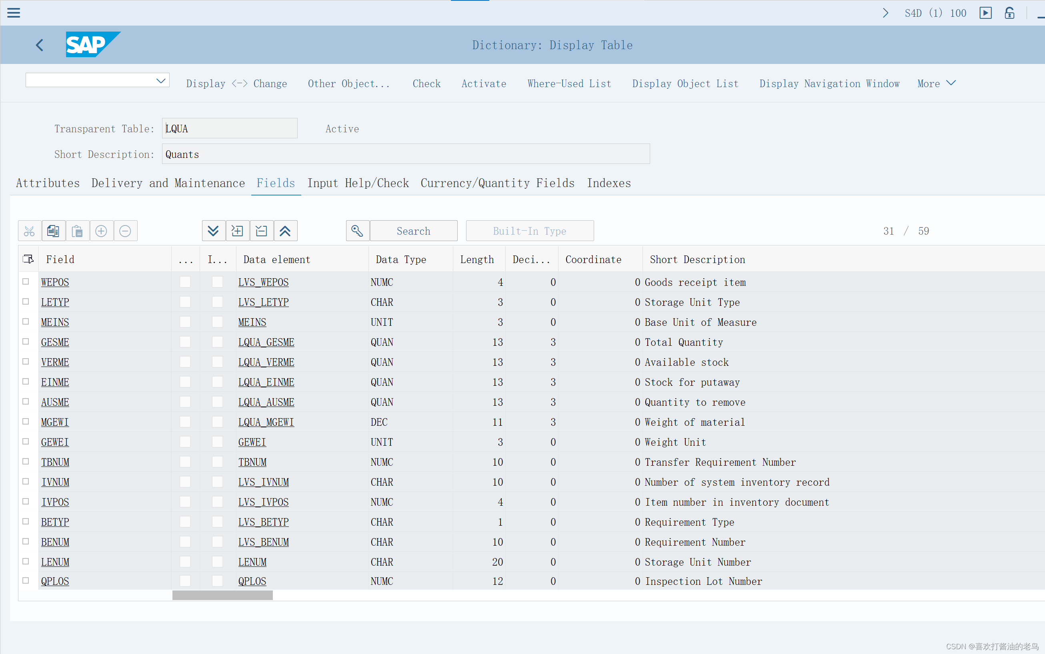Open the hamburger menu in the top bar
Screen dimensions: 1045x654
[14, 12]
